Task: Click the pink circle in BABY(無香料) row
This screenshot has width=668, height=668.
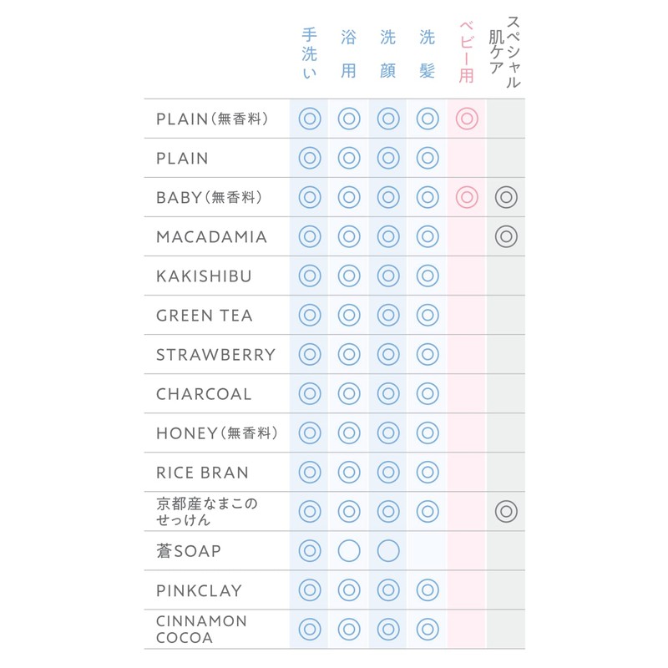Action: pos(467,197)
